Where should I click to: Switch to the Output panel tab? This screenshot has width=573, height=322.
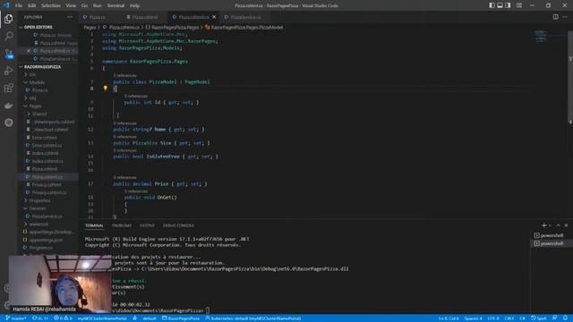pyautogui.click(x=147, y=225)
